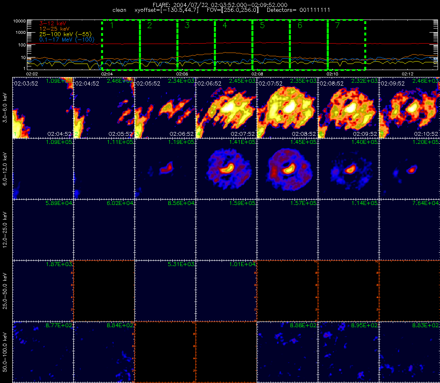The height and width of the screenshot is (383, 440).
Task: Open the 02:05:52 image in 3.0-6.0 keV row
Action: [165, 108]
